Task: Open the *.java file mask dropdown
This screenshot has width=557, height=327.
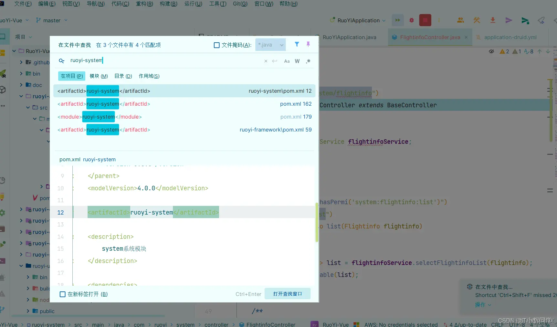Action: tap(271, 45)
